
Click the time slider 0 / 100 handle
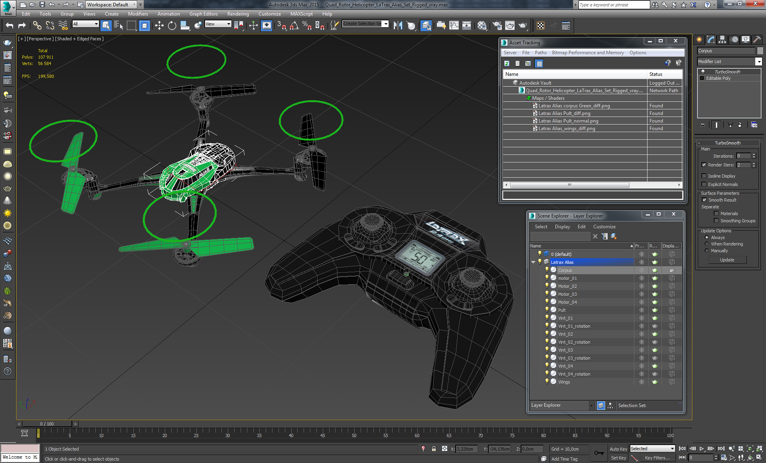pos(47,424)
